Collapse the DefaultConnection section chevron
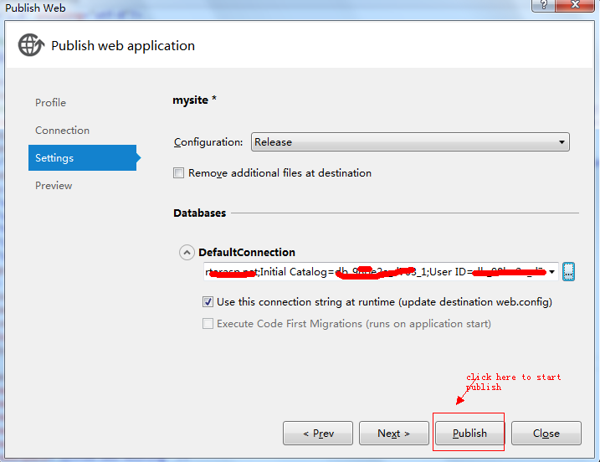 (x=186, y=252)
